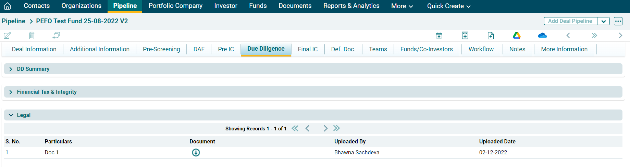630x167 pixels.
Task: Click the add calendar event icon
Action: [x=439, y=36]
